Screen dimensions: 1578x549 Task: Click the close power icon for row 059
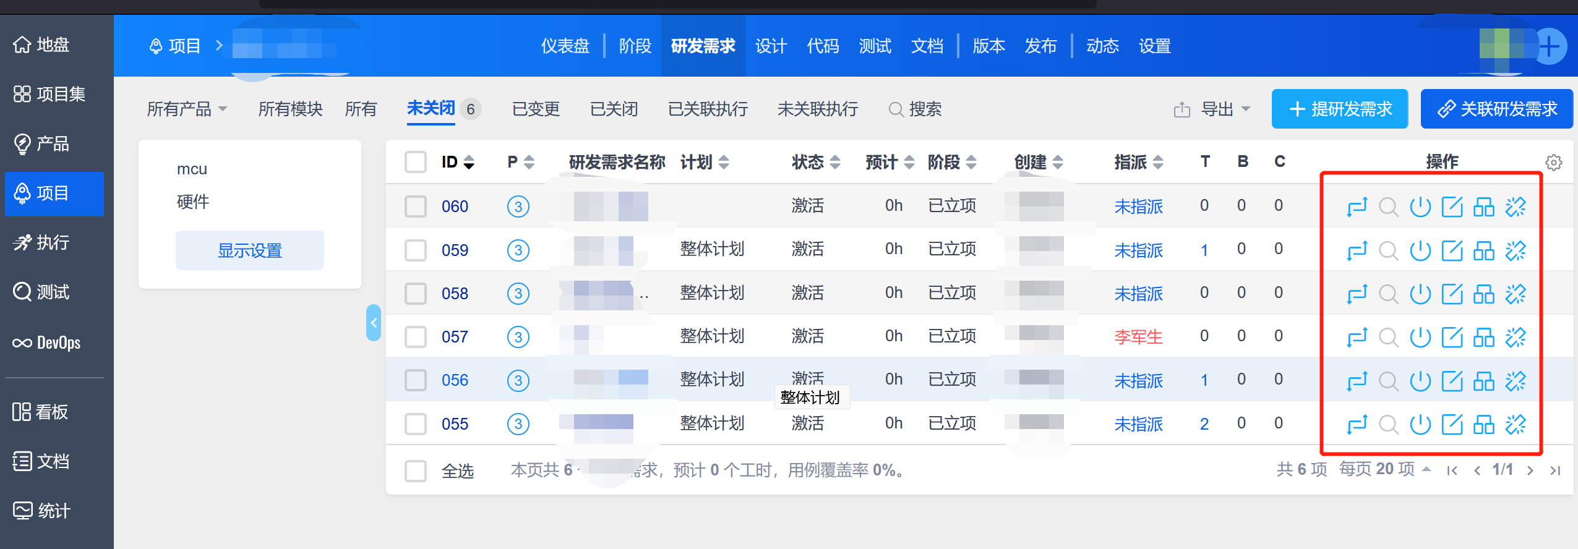tap(1420, 250)
